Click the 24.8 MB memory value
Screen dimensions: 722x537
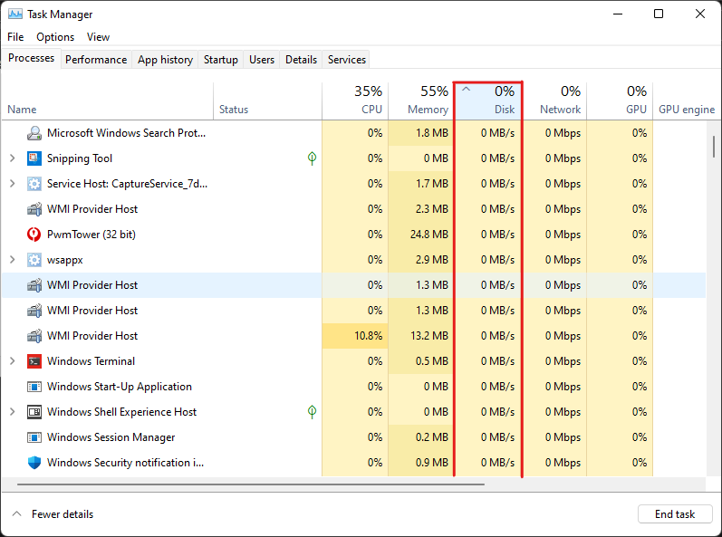(x=429, y=235)
